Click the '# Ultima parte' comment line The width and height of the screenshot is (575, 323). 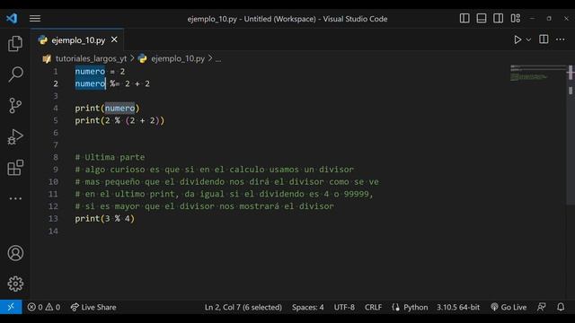(110, 157)
